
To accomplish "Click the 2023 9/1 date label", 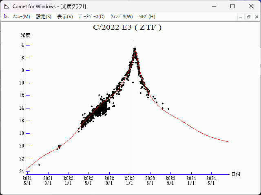I will 170,181.
